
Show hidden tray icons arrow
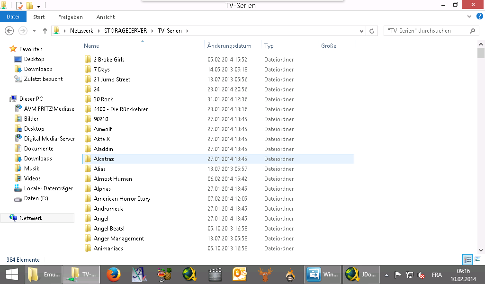coord(386,275)
